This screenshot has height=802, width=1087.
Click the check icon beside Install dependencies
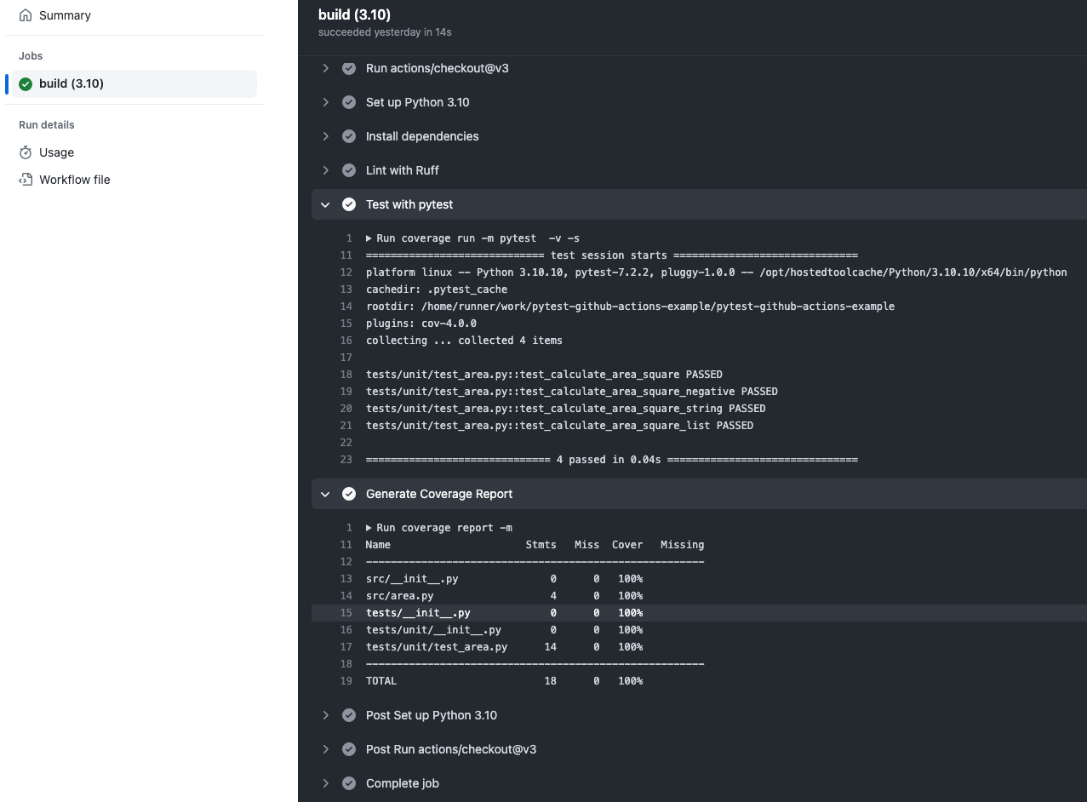click(349, 135)
